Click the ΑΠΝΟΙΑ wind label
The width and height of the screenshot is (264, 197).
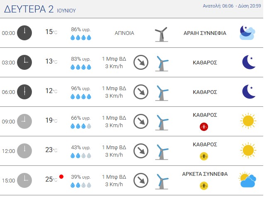[124, 33]
